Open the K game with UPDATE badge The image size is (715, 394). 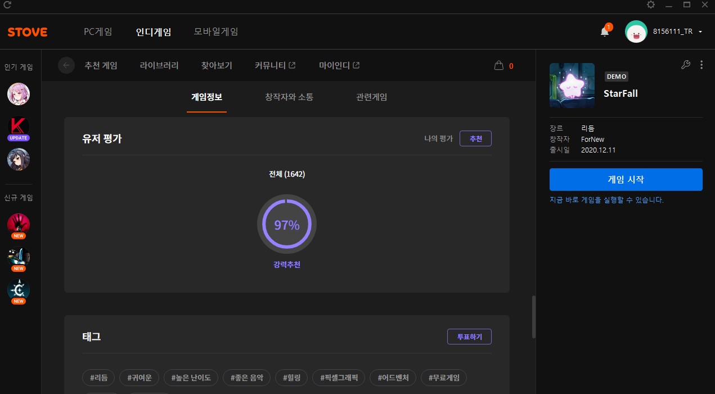click(19, 127)
